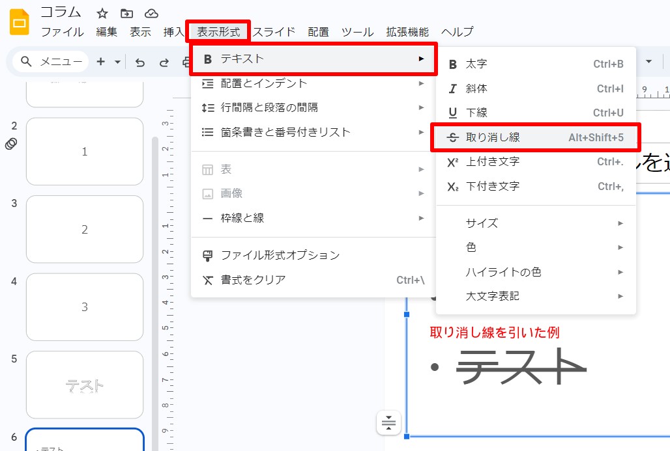Open the 拡張機能 menu
Viewport: 670px width, 451px height.
tap(407, 32)
